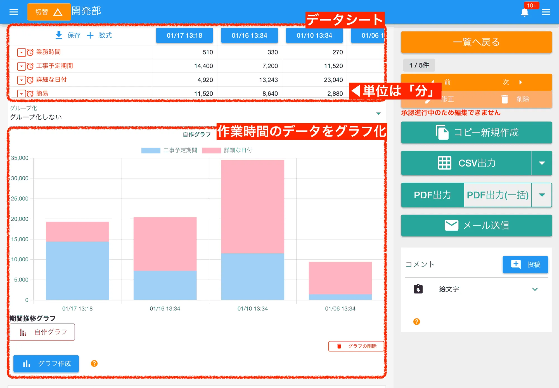
Task: Click the trash icon on グラフの削除
Action: pyautogui.click(x=339, y=346)
